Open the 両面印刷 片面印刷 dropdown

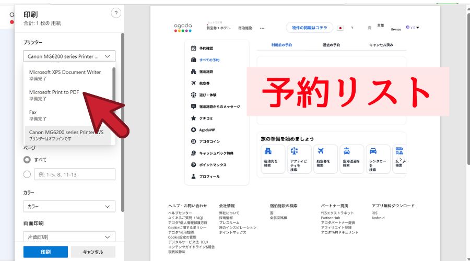(69, 237)
